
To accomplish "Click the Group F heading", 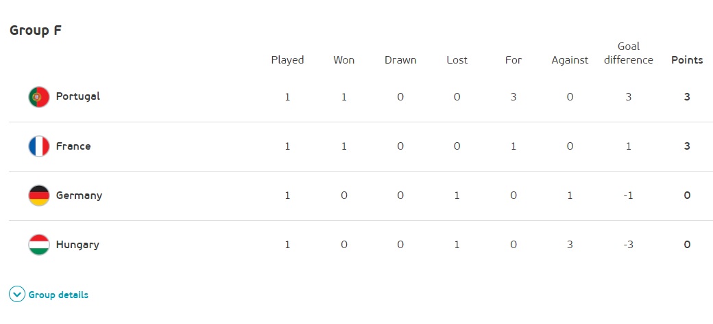I will point(36,30).
